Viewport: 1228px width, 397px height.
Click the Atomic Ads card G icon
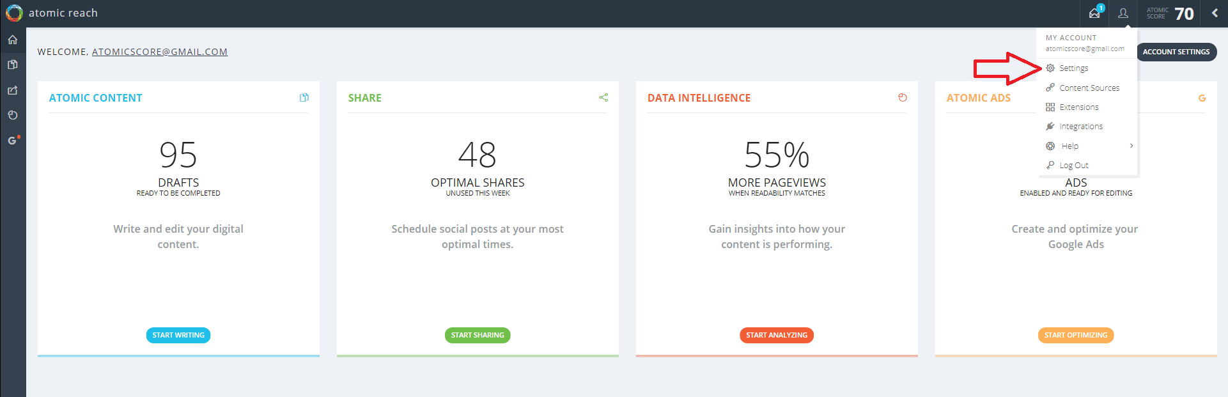[1202, 98]
